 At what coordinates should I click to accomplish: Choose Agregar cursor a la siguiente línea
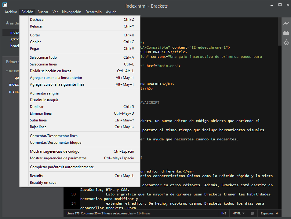tap(80, 84)
